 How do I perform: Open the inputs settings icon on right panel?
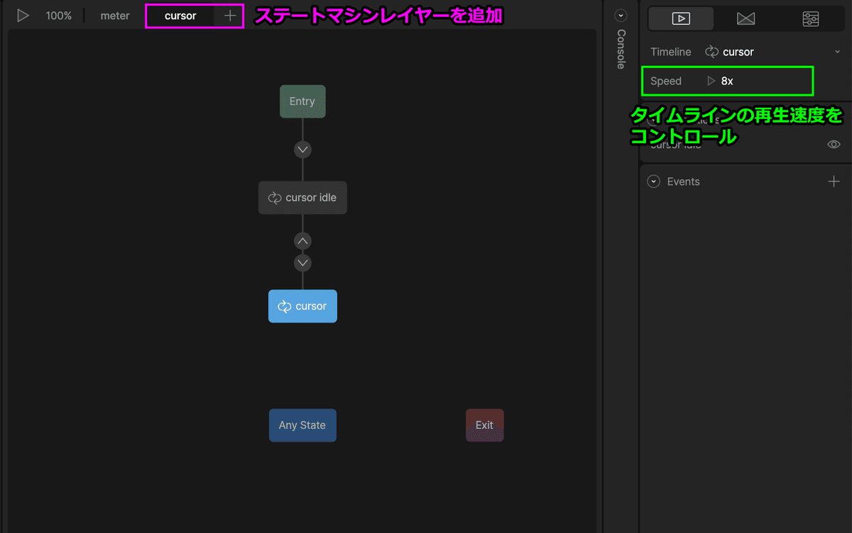[x=811, y=19]
